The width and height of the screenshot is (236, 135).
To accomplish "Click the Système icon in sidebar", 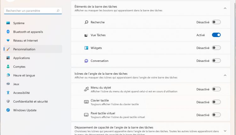I will (x=8, y=23).
